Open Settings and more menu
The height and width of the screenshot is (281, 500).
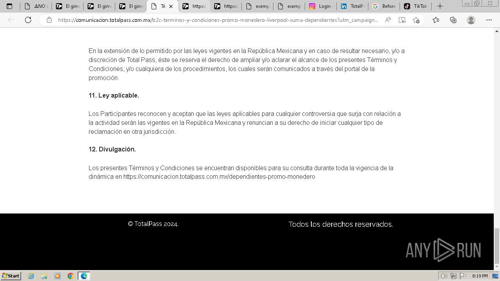click(489, 20)
